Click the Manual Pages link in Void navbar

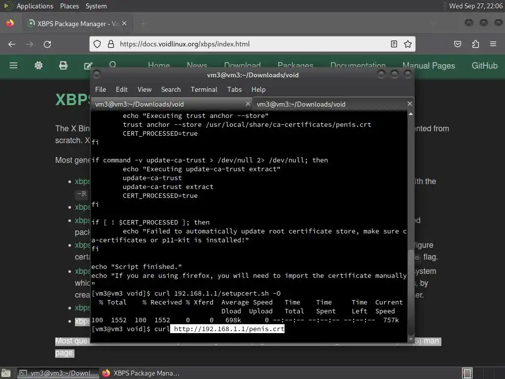(429, 66)
